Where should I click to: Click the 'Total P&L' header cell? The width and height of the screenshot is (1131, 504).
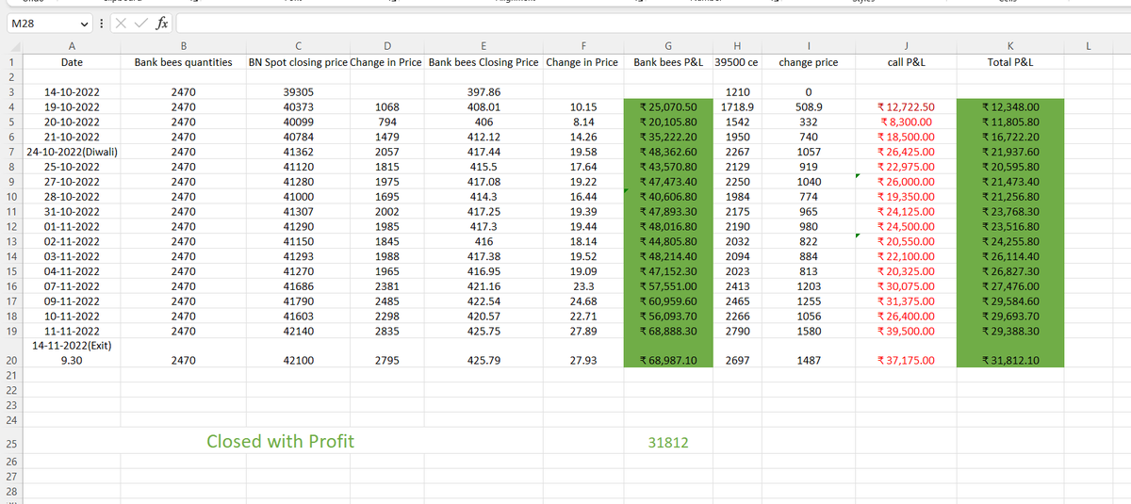pyautogui.click(x=1010, y=62)
